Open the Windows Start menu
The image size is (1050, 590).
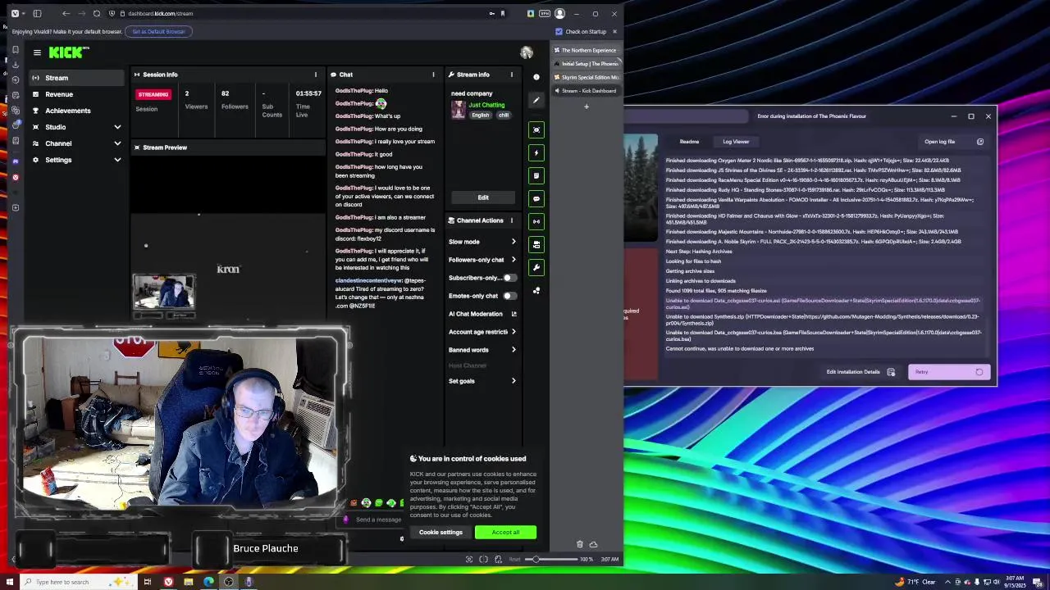(10, 582)
